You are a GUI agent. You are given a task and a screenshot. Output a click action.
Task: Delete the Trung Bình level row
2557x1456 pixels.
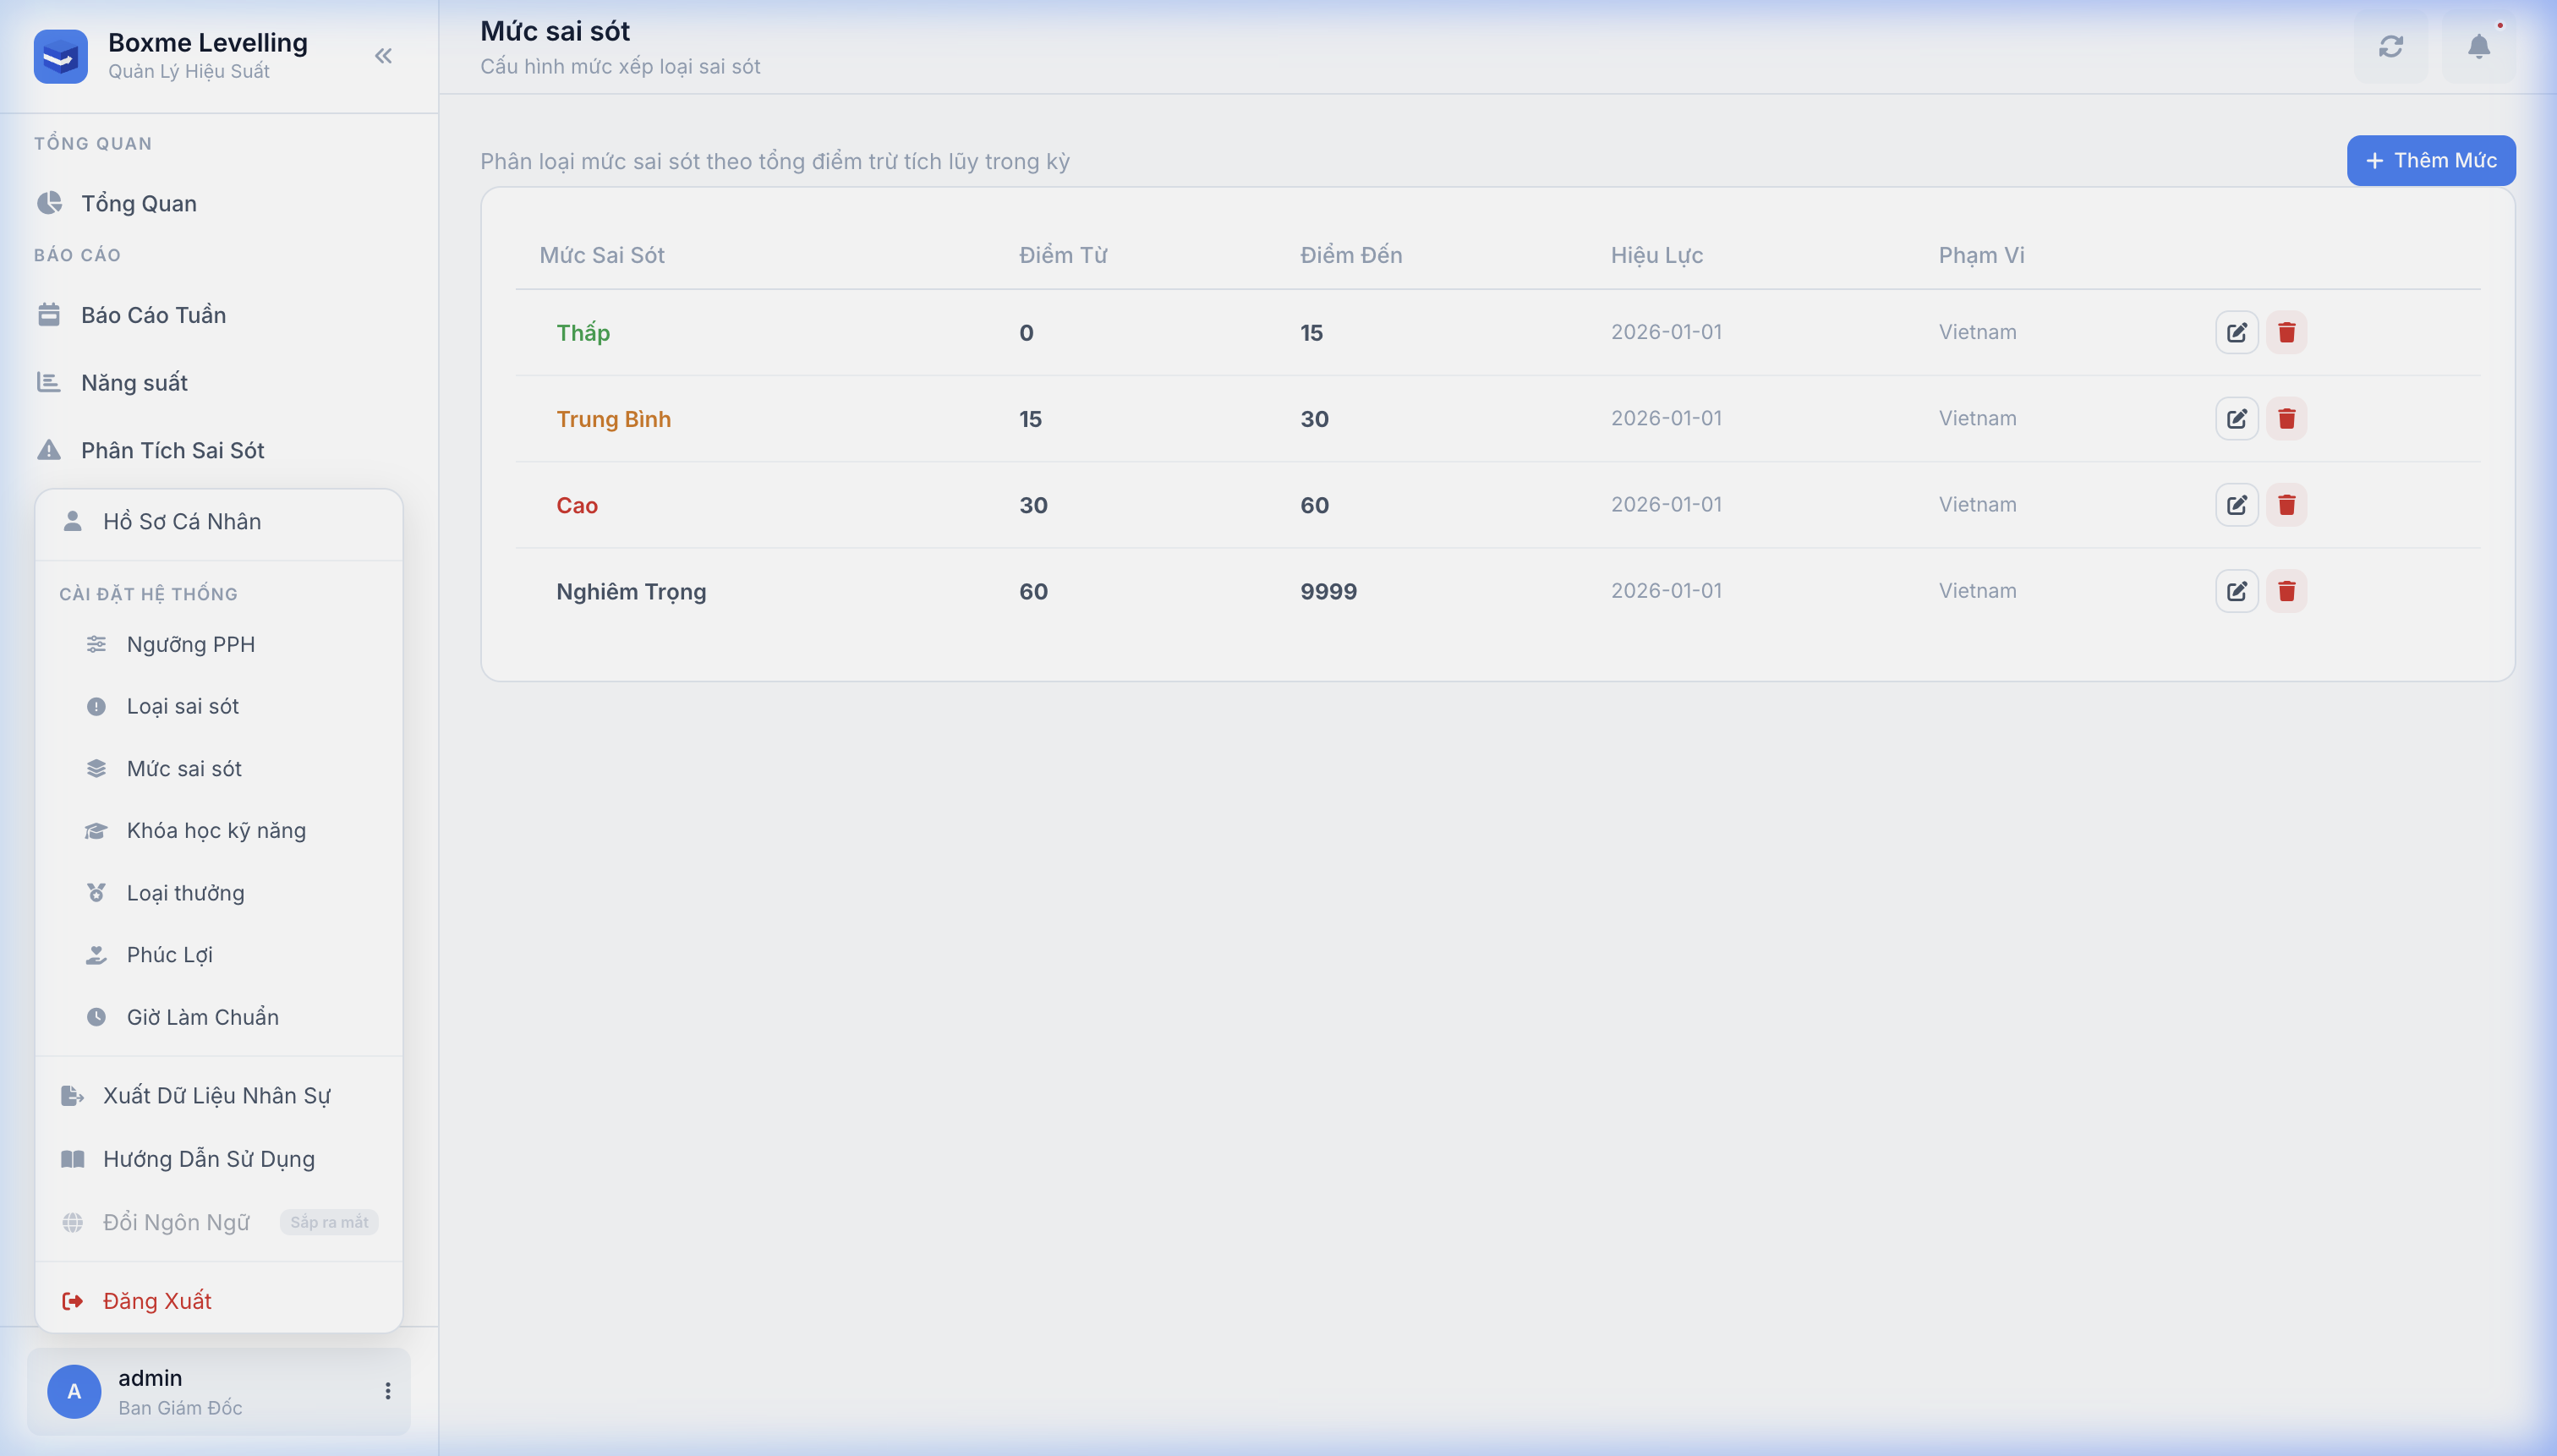point(2286,419)
